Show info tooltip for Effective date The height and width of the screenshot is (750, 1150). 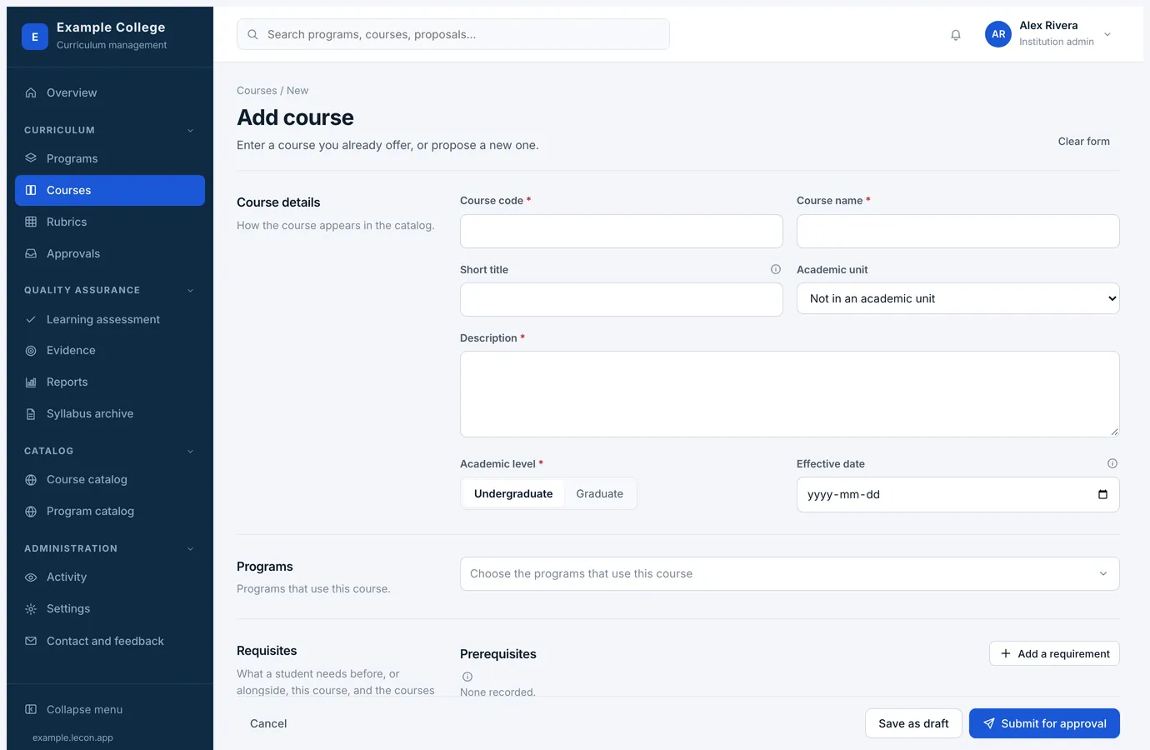pos(1112,463)
